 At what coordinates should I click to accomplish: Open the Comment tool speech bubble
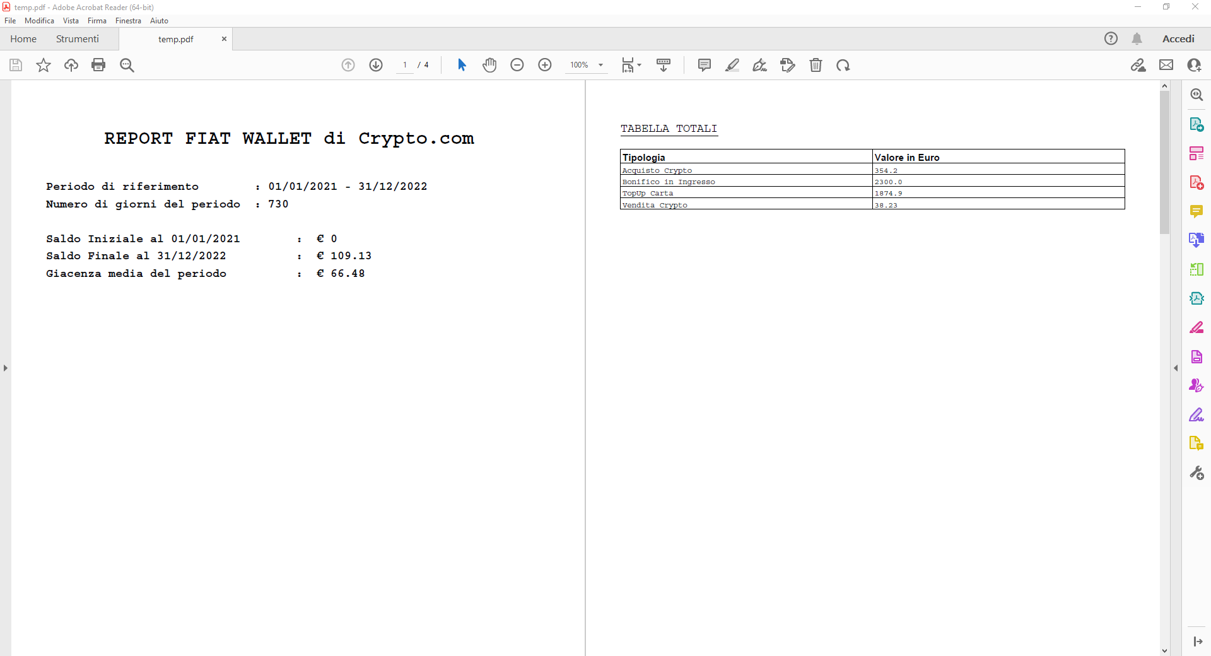[703, 65]
